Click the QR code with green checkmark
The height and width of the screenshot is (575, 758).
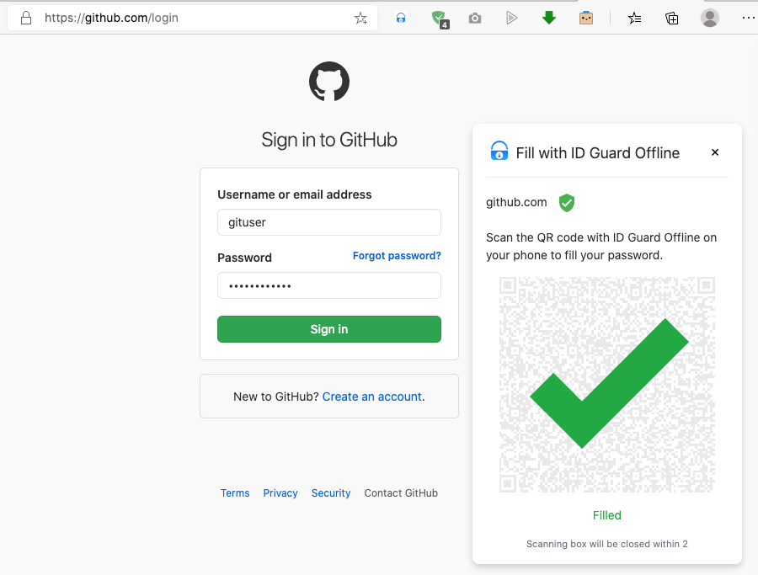607,385
